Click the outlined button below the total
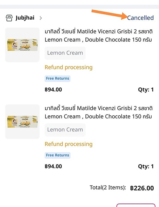Image resolution: width=159 pixels, height=207 pixels. click(x=136, y=205)
